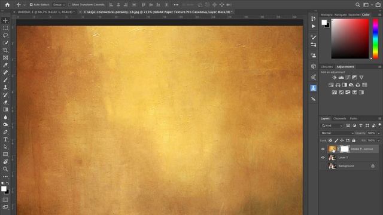Enable Show Transform Controls checkbox

[69, 5]
